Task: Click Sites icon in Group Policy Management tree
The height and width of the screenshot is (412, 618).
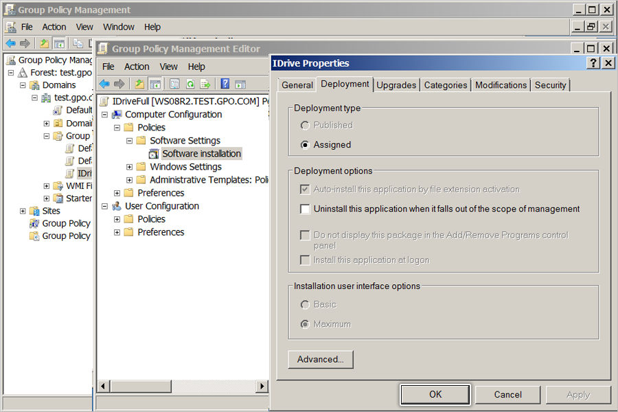Action: [x=35, y=211]
